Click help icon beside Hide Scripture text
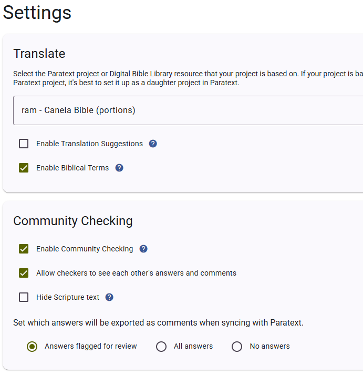This screenshot has height=375, width=363. pyautogui.click(x=109, y=297)
